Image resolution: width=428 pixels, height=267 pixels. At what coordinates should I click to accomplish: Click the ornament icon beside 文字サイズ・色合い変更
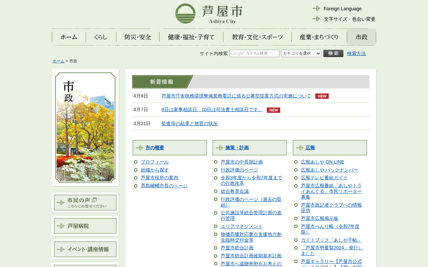click(316, 19)
